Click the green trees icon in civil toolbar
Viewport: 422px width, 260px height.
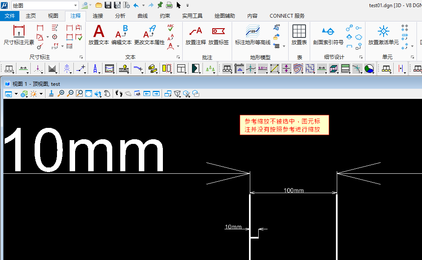(210, 69)
